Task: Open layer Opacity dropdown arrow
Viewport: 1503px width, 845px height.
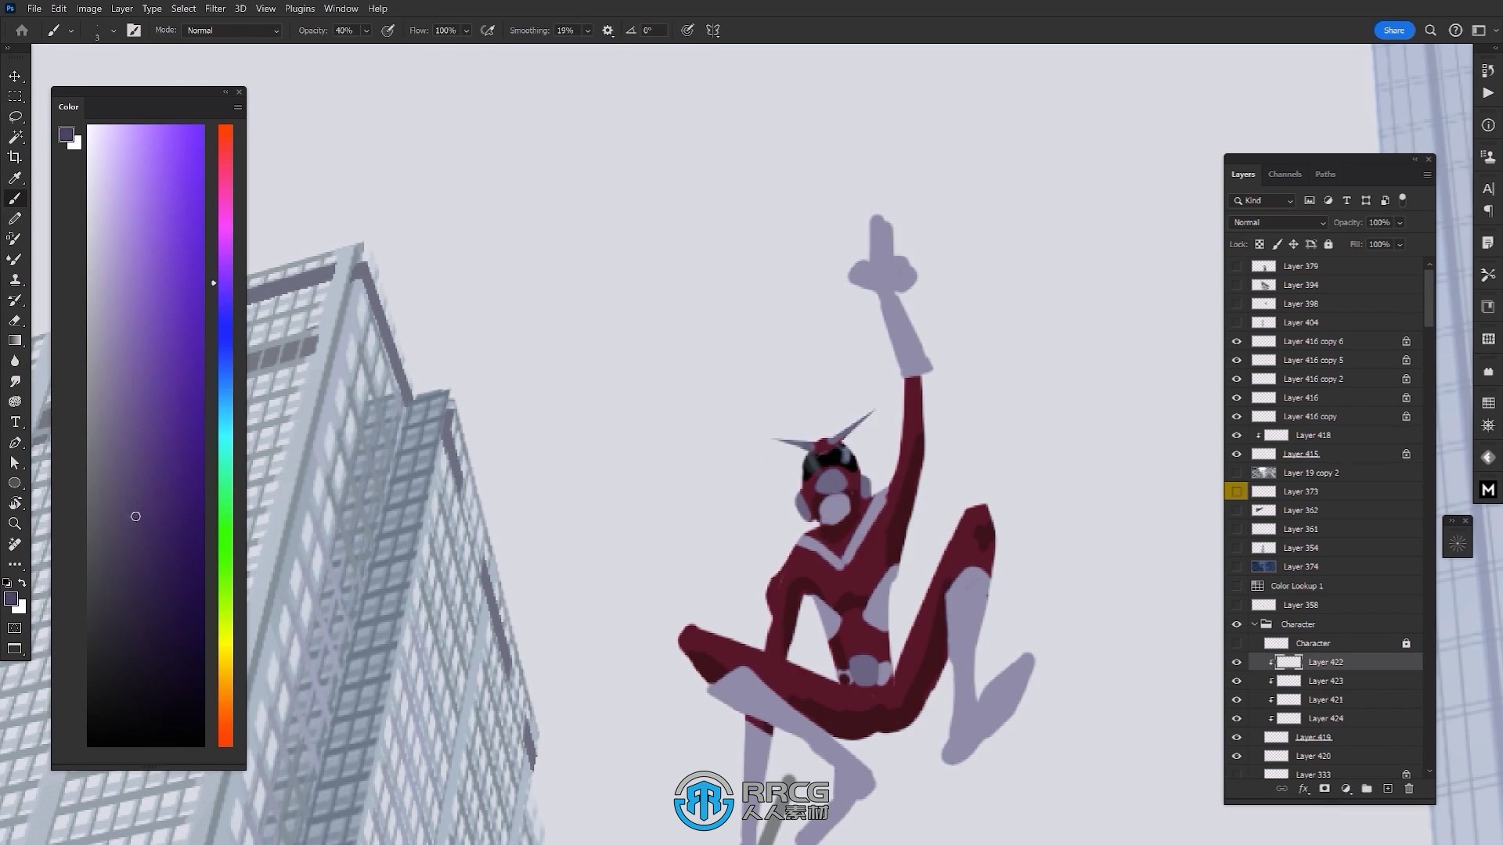Action: pos(1400,222)
